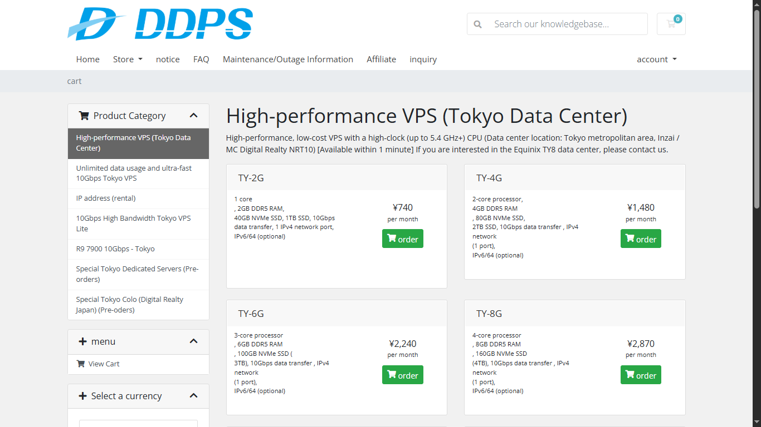Collapse the menu panel
The width and height of the screenshot is (761, 427).
193,341
